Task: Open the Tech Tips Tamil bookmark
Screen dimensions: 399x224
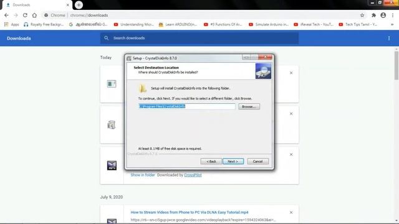Action: (x=358, y=24)
